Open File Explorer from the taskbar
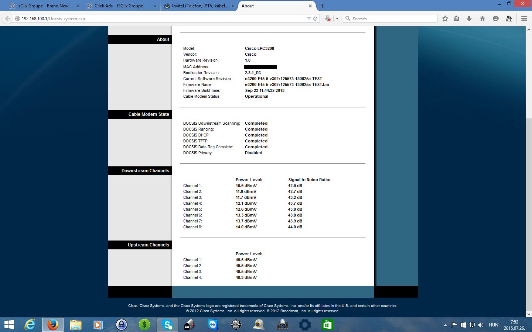The height and width of the screenshot is (332, 532). coord(76,325)
